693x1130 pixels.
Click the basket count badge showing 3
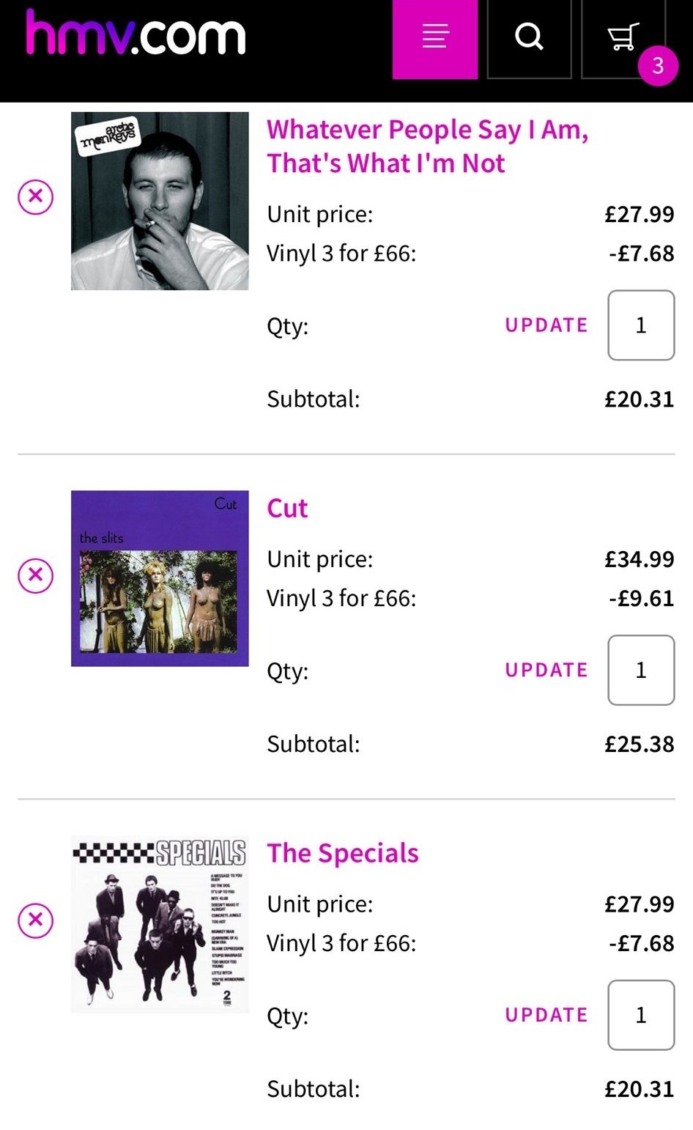point(657,66)
